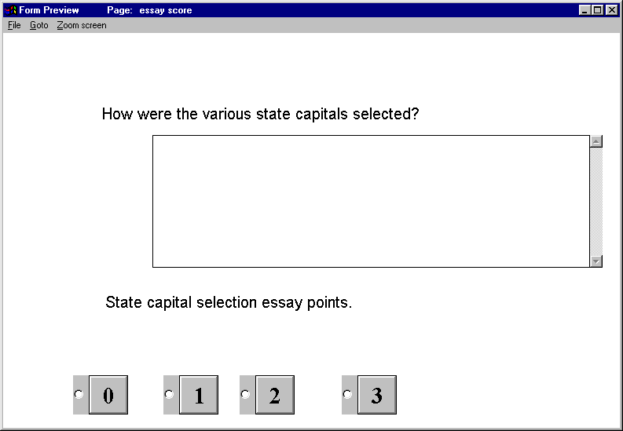
Task: Close the Form Preview window
Action: pyautogui.click(x=612, y=10)
